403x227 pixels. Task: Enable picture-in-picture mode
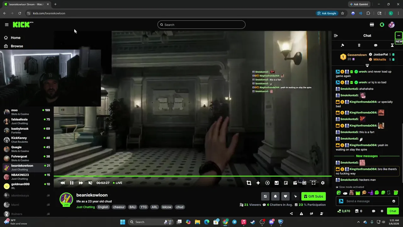286,183
